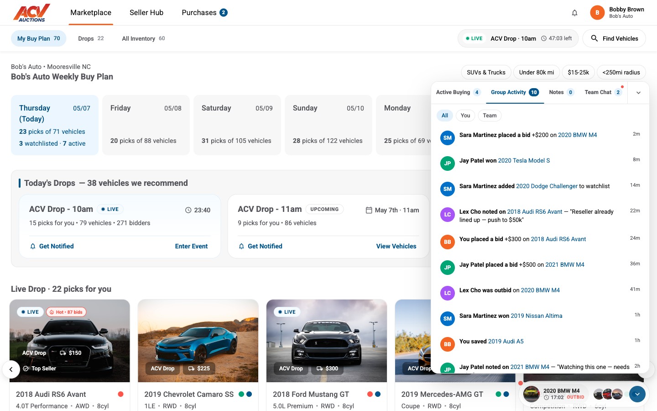Click the Top Seller badge on Audi card

pos(40,369)
